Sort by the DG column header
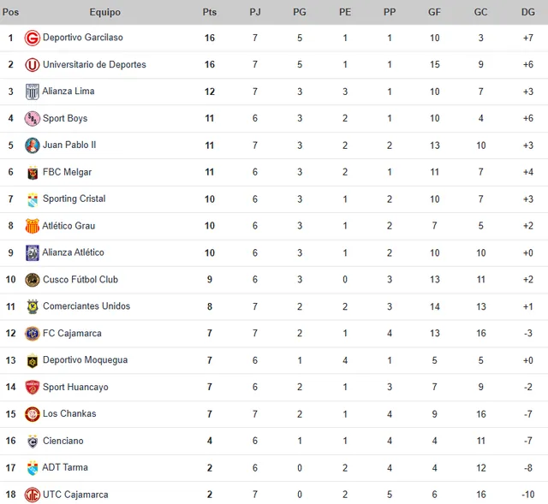This screenshot has width=548, height=504. pyautogui.click(x=527, y=12)
